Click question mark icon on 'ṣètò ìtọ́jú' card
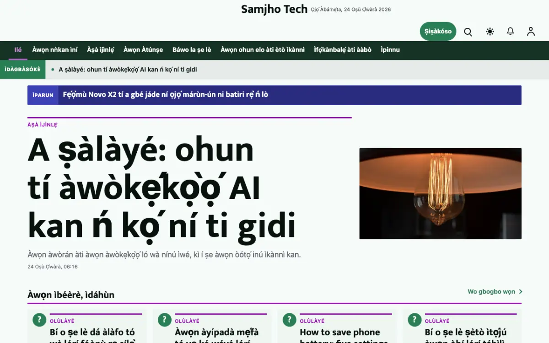Viewport: 549px width, 343px height. [x=414, y=320]
